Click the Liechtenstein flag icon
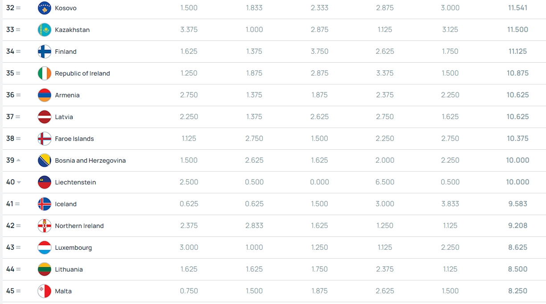The image size is (546, 304). tap(45, 182)
